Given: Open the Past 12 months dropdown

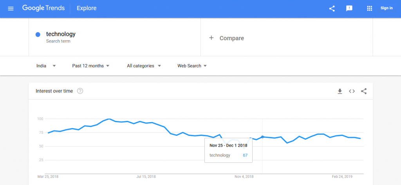Looking at the screenshot, I should pyautogui.click(x=91, y=66).
